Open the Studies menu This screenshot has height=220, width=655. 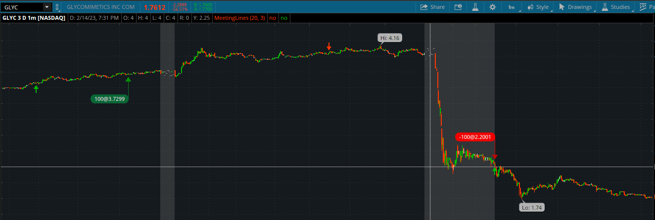(x=616, y=7)
